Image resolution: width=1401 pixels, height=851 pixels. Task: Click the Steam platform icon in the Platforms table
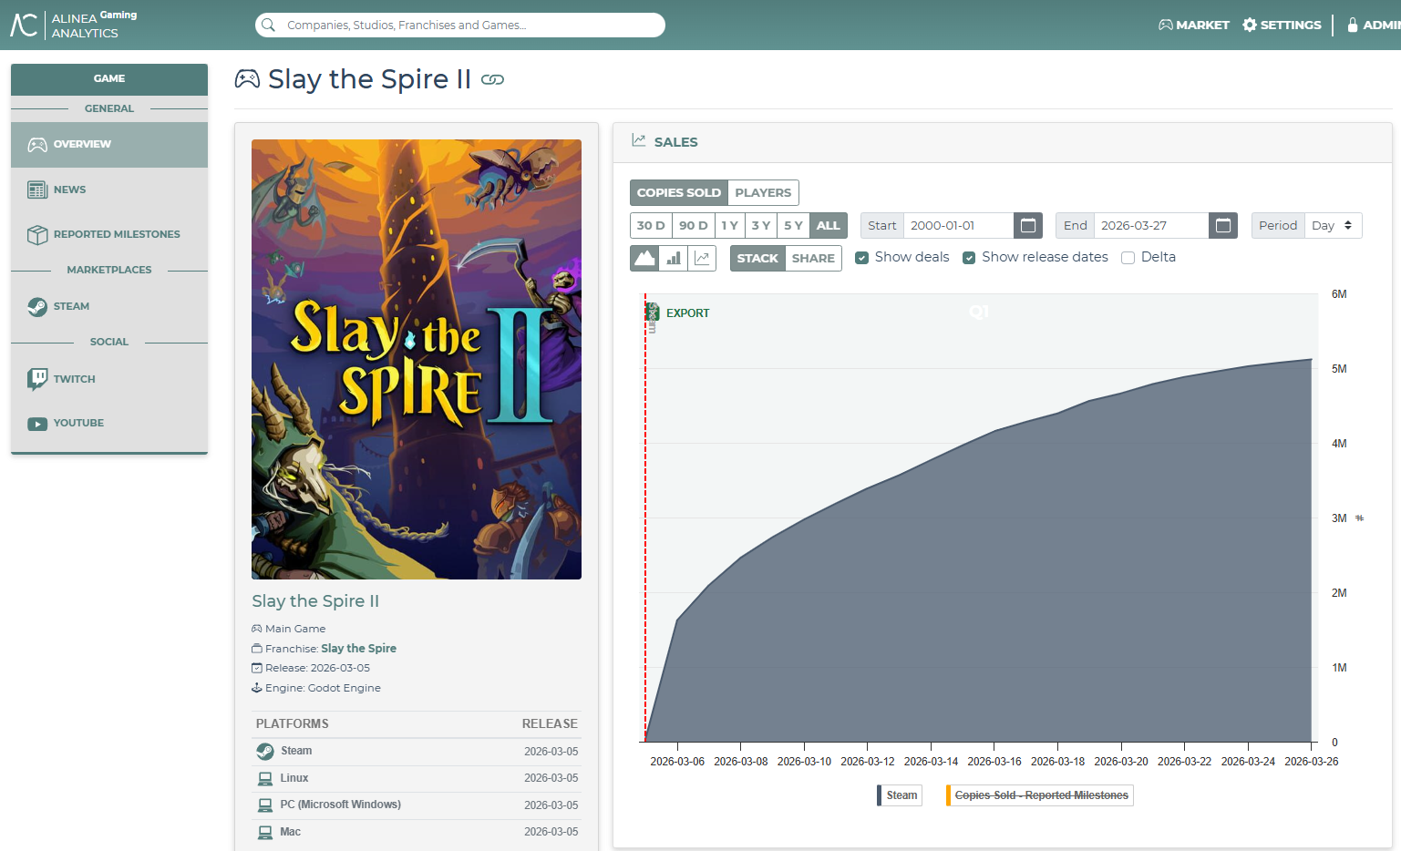265,752
